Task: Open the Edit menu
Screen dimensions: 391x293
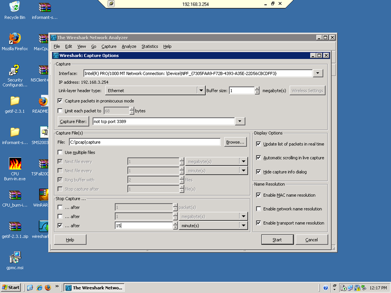Action: pos(68,46)
